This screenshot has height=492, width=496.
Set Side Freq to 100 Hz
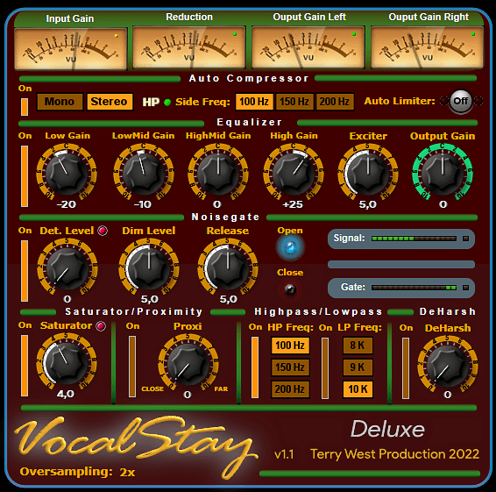pyautogui.click(x=254, y=102)
